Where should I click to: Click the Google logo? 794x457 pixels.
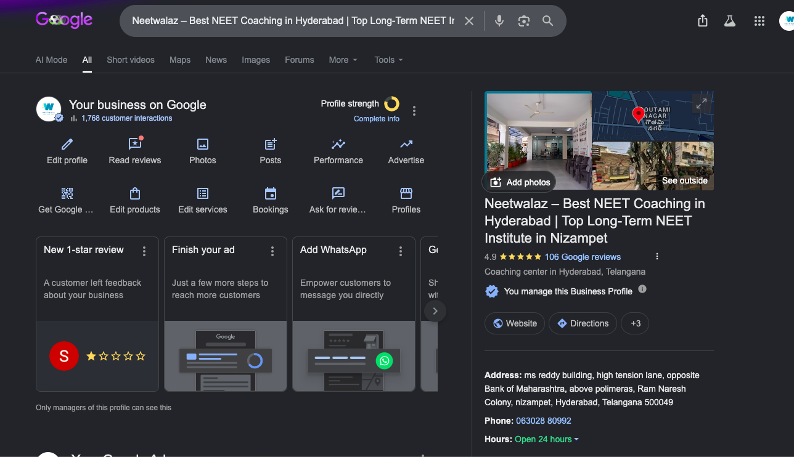(x=64, y=20)
